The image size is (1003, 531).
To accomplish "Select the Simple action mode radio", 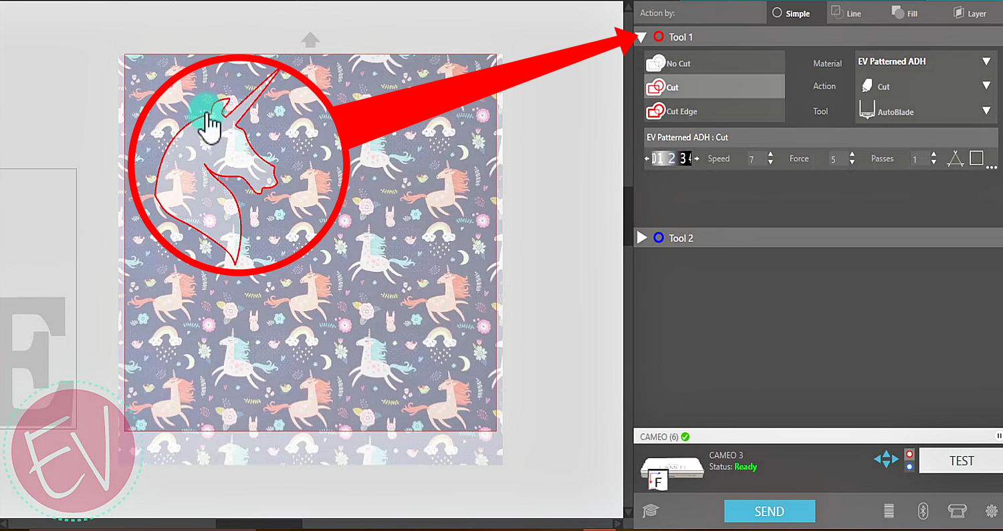I will pos(776,13).
